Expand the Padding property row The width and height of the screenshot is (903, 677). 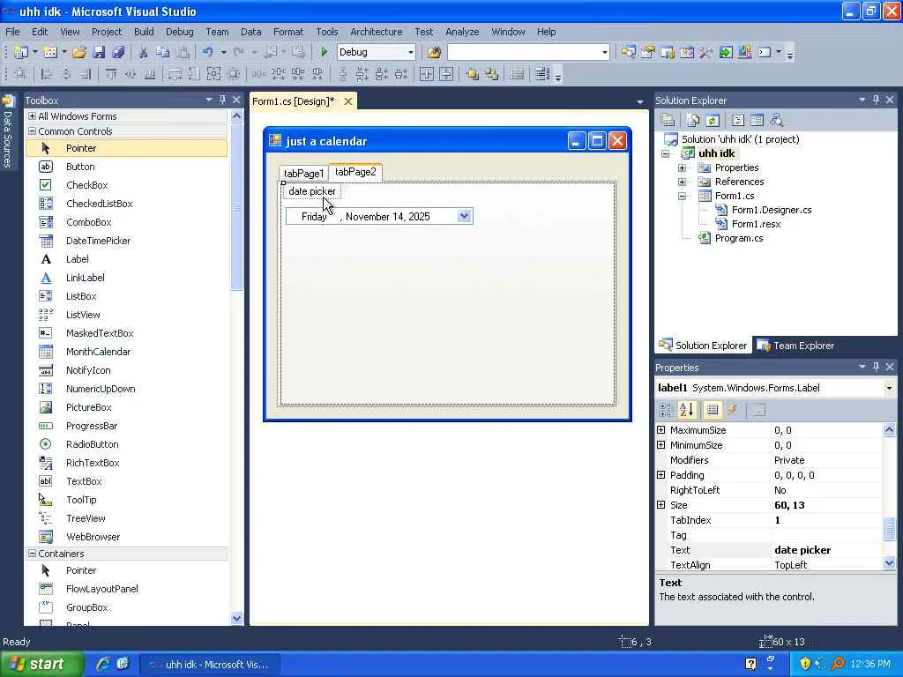pos(661,475)
